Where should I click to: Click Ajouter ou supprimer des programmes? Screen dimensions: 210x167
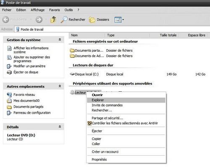31,59
